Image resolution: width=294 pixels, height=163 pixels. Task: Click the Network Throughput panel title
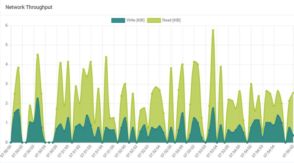[29, 7]
